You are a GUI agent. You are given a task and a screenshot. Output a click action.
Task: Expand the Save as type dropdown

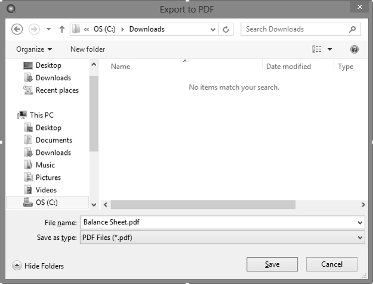point(360,238)
